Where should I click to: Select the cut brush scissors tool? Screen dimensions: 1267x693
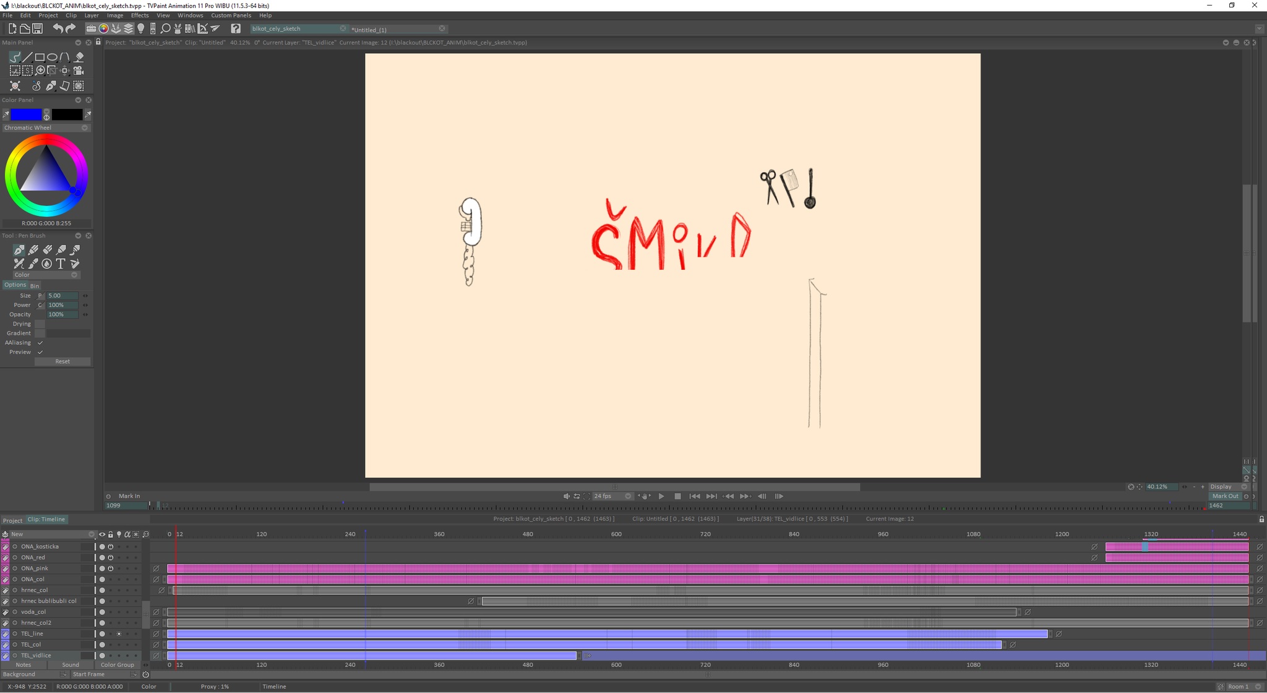pos(15,71)
